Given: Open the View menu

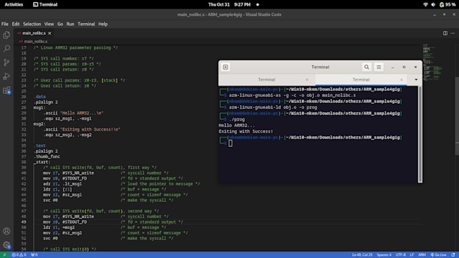Looking at the screenshot, I should click(49, 24).
